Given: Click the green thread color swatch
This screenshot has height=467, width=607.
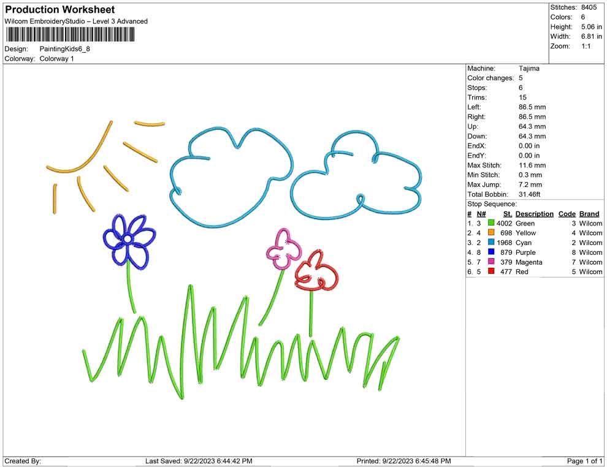Looking at the screenshot, I should [491, 223].
